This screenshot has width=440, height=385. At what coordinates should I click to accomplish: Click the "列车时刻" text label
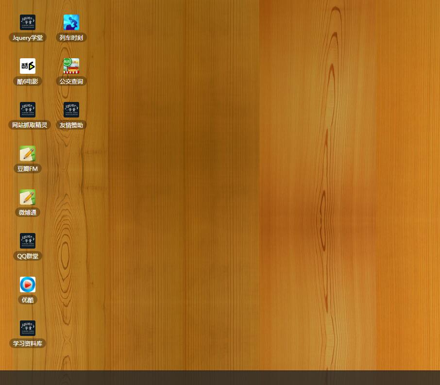click(x=71, y=38)
